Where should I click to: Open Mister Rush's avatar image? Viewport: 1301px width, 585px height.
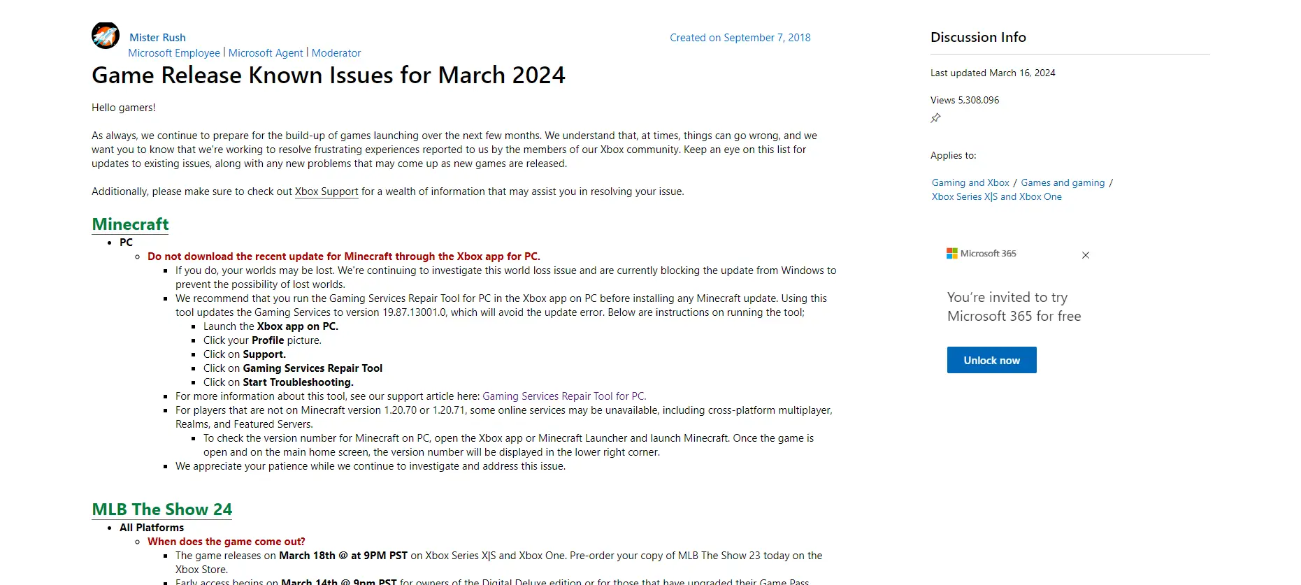[x=106, y=36]
